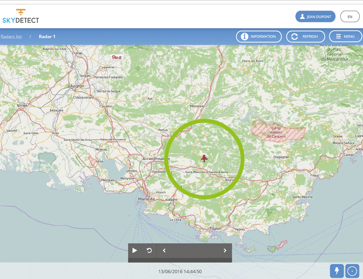This screenshot has width=363, height=279.
Task: Expand the Menu button
Action: point(345,37)
